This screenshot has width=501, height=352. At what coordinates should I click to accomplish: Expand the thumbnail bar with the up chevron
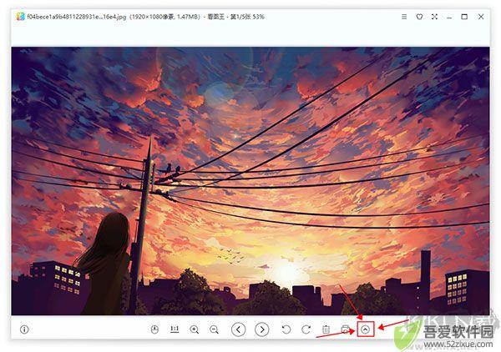click(x=366, y=329)
